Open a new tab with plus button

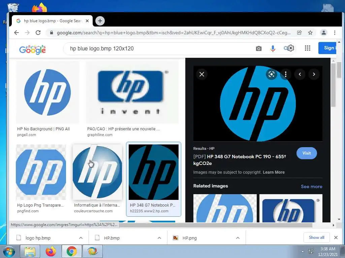100,21
